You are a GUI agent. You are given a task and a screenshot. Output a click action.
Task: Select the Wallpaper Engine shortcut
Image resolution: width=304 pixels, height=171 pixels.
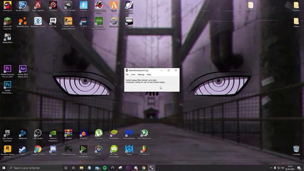38,22
